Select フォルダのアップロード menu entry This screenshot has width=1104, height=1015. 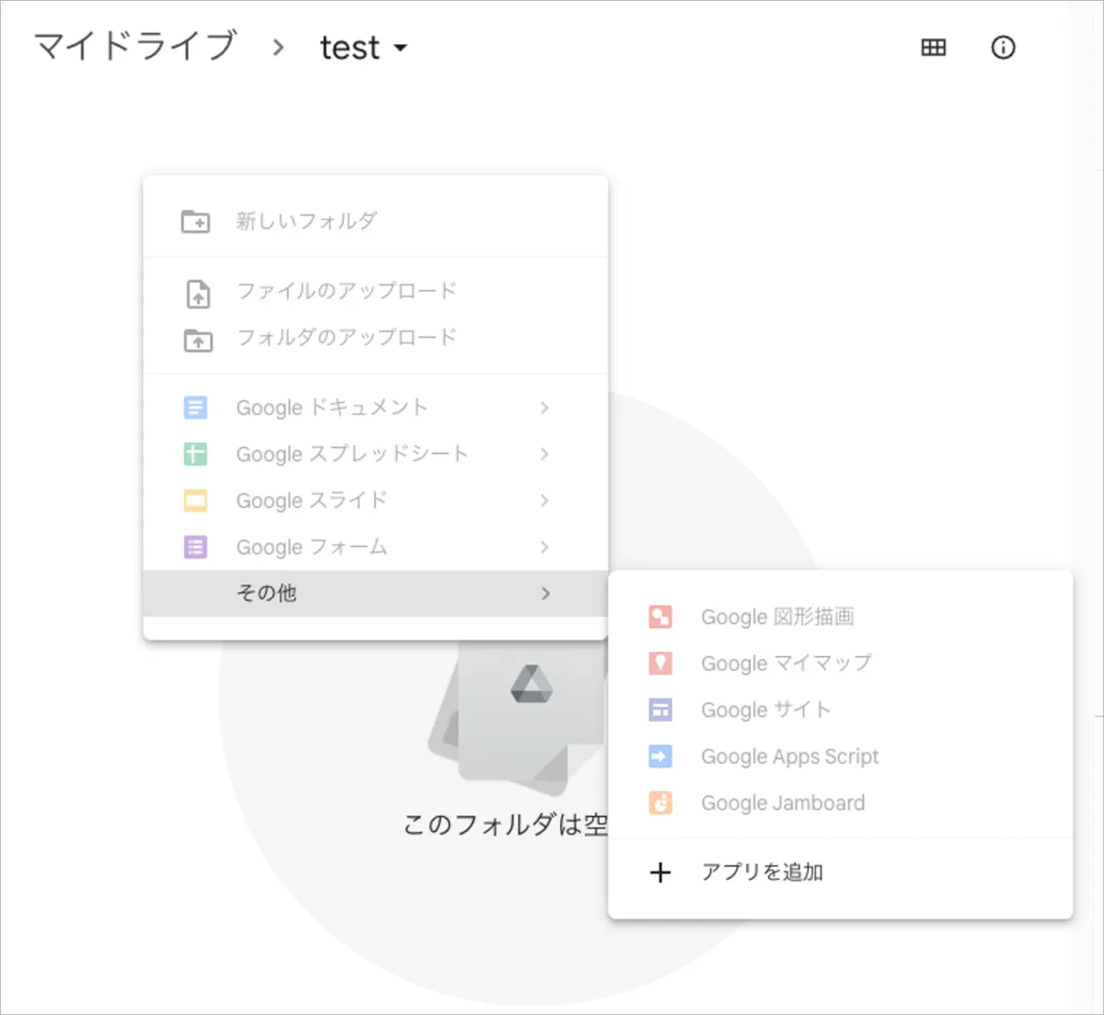coord(346,338)
